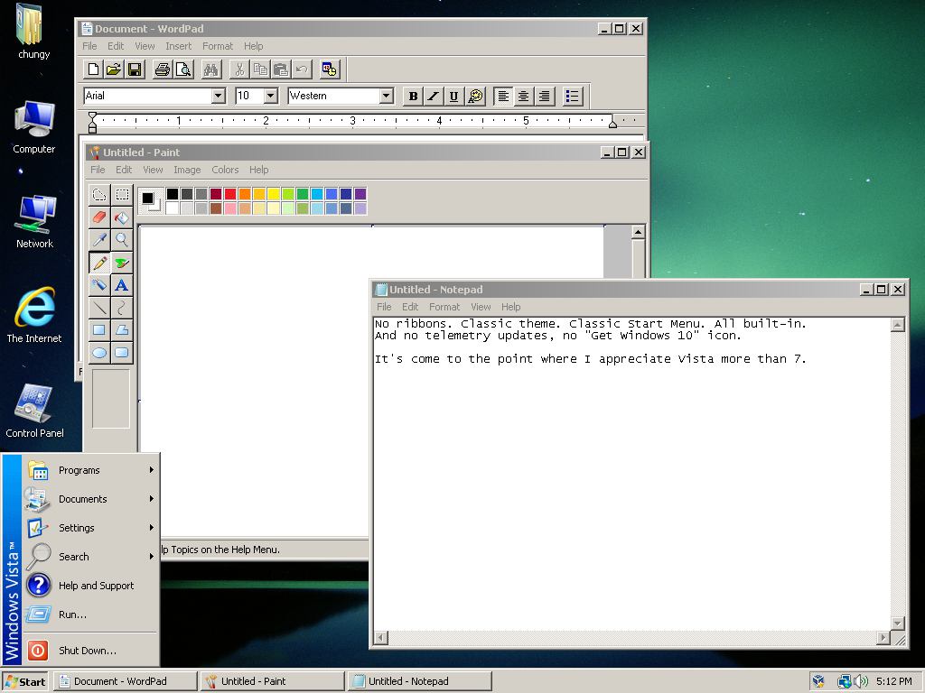Pick purple color swatch in Paint palette

360,194
